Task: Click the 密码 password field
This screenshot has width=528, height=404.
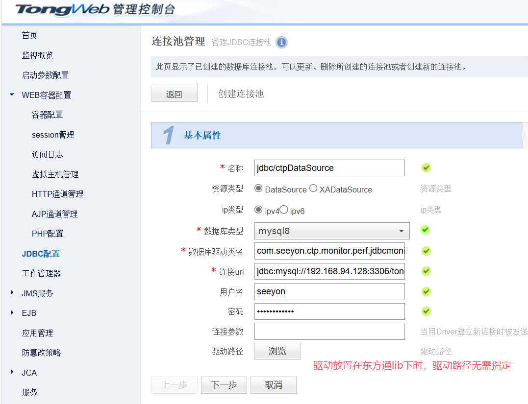Action: point(329,311)
